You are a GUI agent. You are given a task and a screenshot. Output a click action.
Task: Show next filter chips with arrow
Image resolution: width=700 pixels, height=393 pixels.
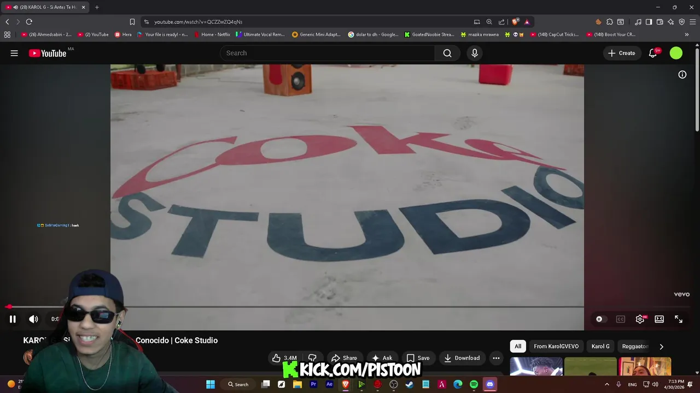pyautogui.click(x=661, y=347)
